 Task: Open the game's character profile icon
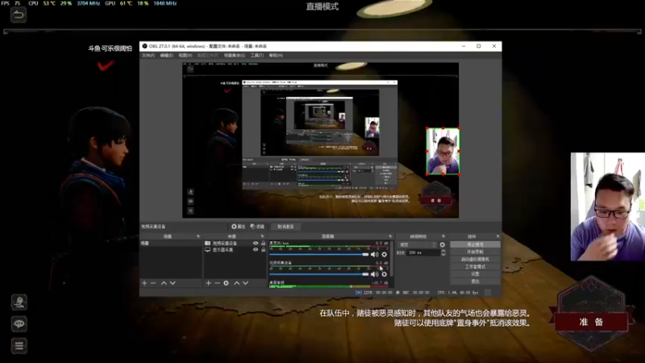[x=19, y=302]
